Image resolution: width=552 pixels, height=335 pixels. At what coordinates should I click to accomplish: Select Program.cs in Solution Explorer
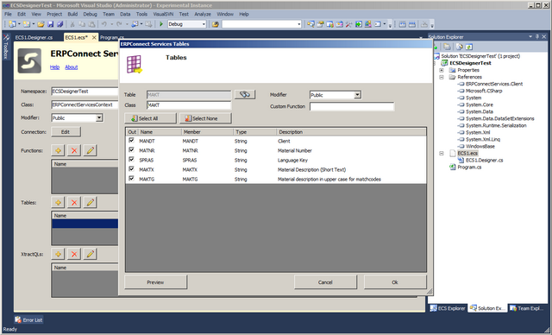pos(469,167)
